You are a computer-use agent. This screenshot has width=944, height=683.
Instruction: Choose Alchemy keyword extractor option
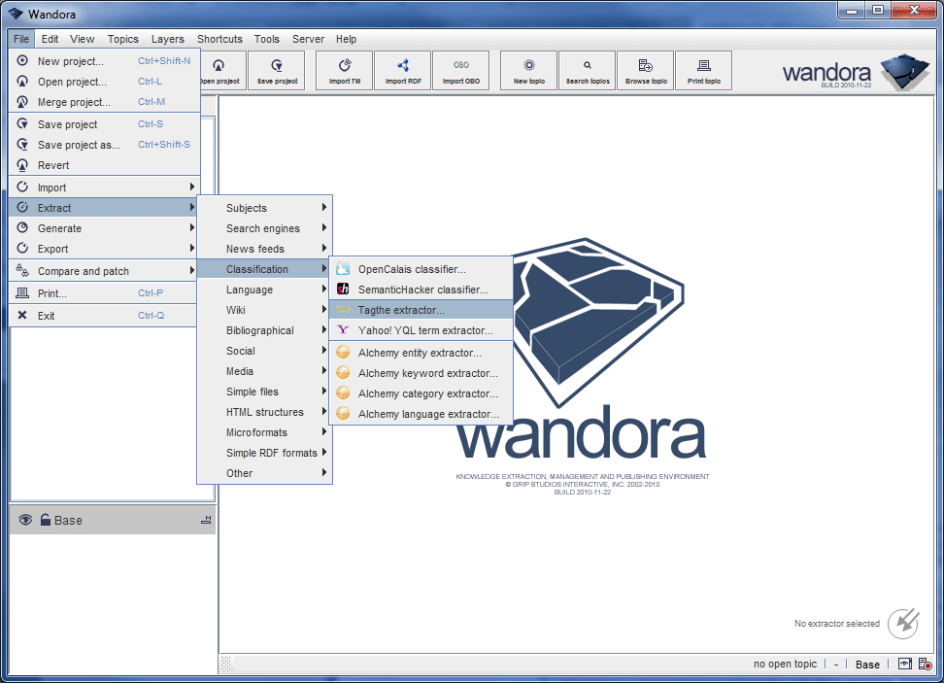[x=427, y=373]
